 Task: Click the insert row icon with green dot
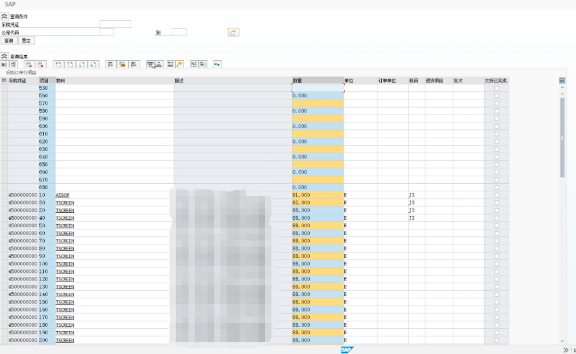[x=29, y=64]
